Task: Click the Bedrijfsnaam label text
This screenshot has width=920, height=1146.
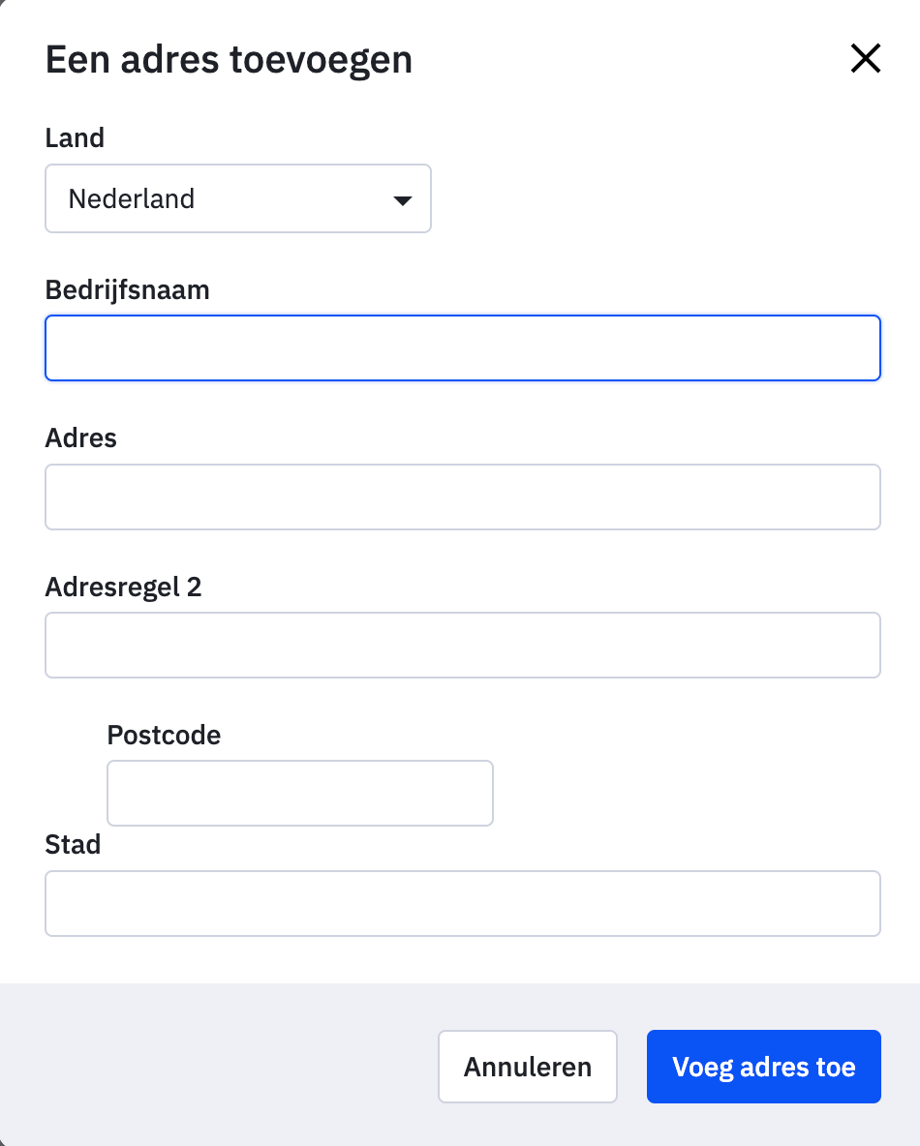Action: pyautogui.click(x=127, y=289)
